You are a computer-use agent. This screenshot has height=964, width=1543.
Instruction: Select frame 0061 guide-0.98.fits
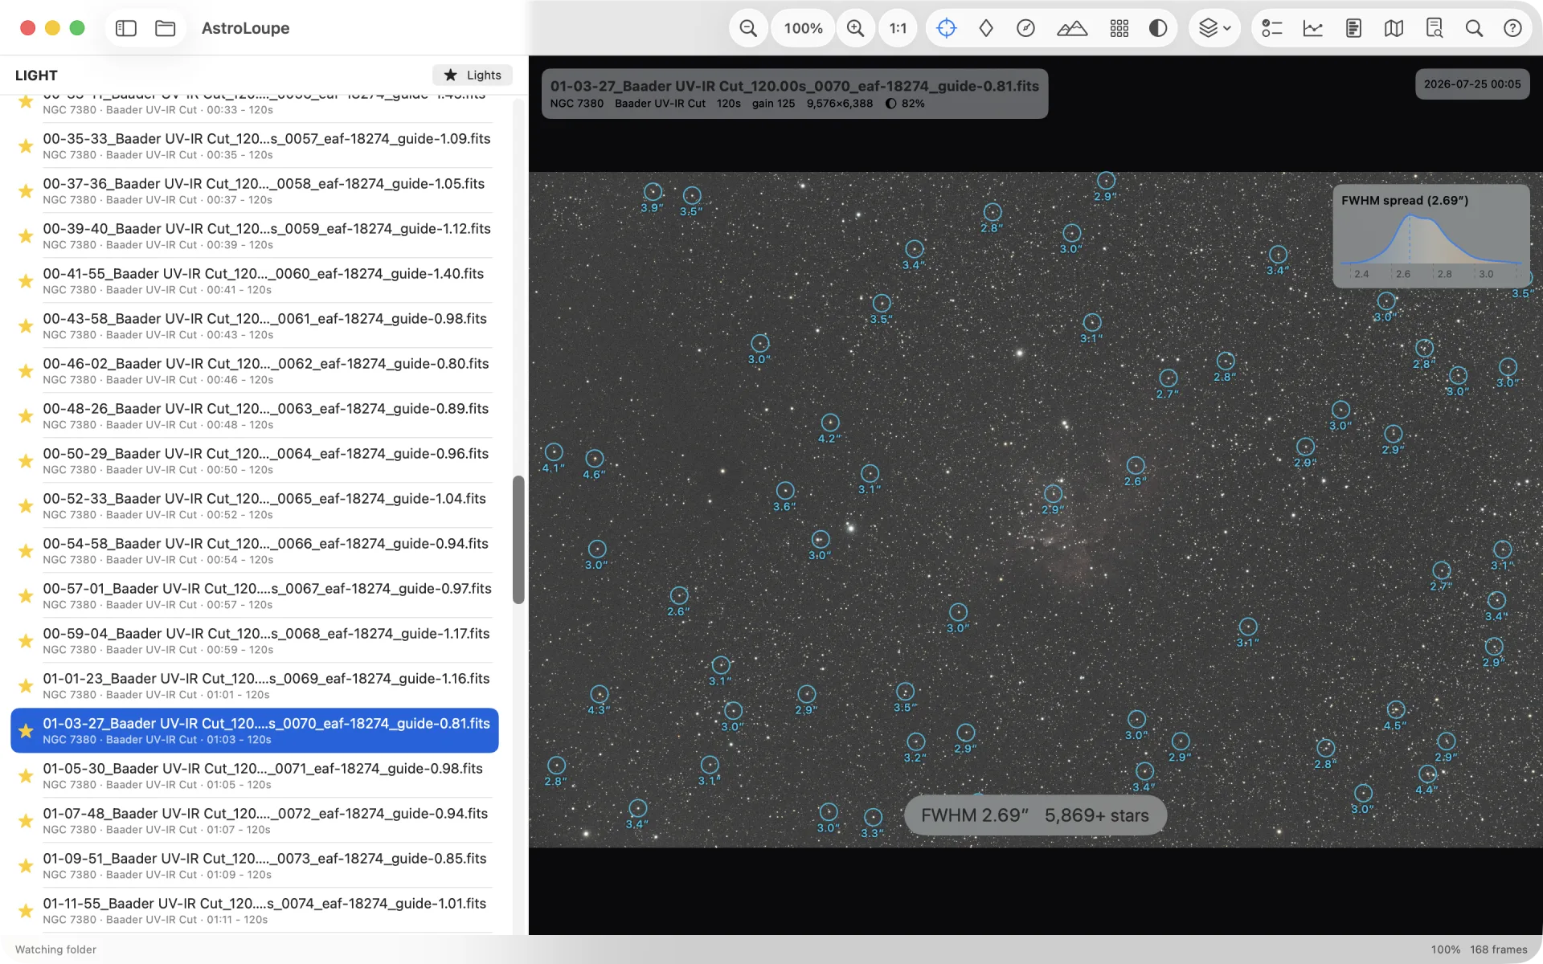tap(254, 325)
